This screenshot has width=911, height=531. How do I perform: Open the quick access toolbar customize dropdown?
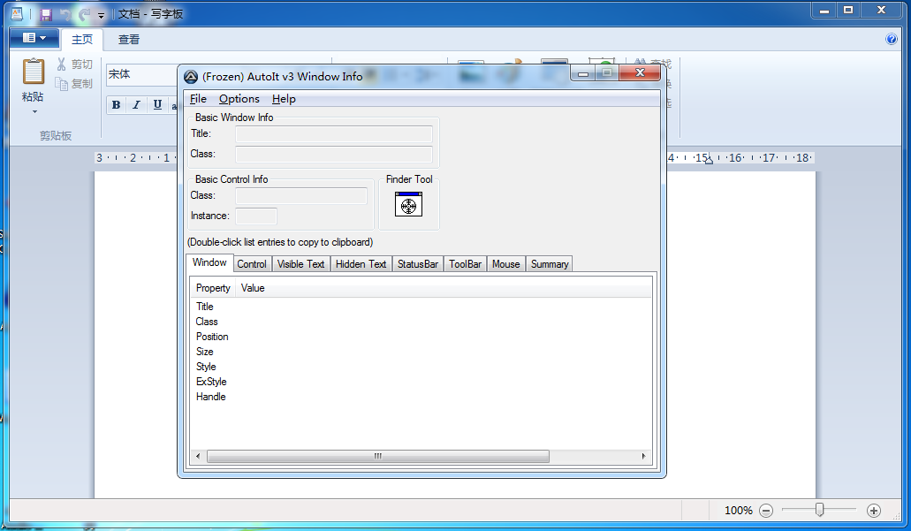pos(101,16)
